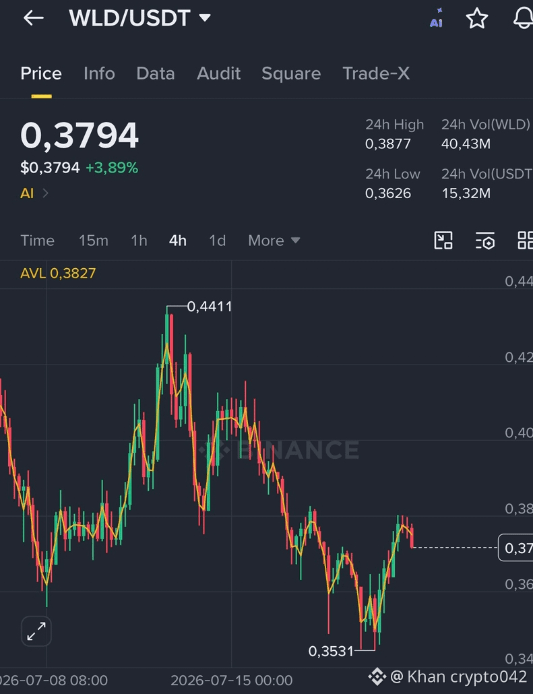Open the chart drawing tools icon
The height and width of the screenshot is (694, 533).
pos(443,241)
